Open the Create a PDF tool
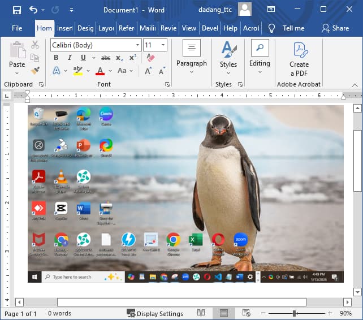Screen dimensions: 363x320 pos(299,59)
